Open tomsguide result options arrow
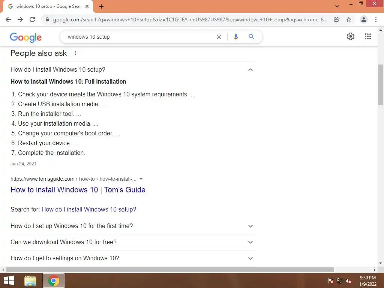This screenshot has width=384, height=288. [141, 179]
